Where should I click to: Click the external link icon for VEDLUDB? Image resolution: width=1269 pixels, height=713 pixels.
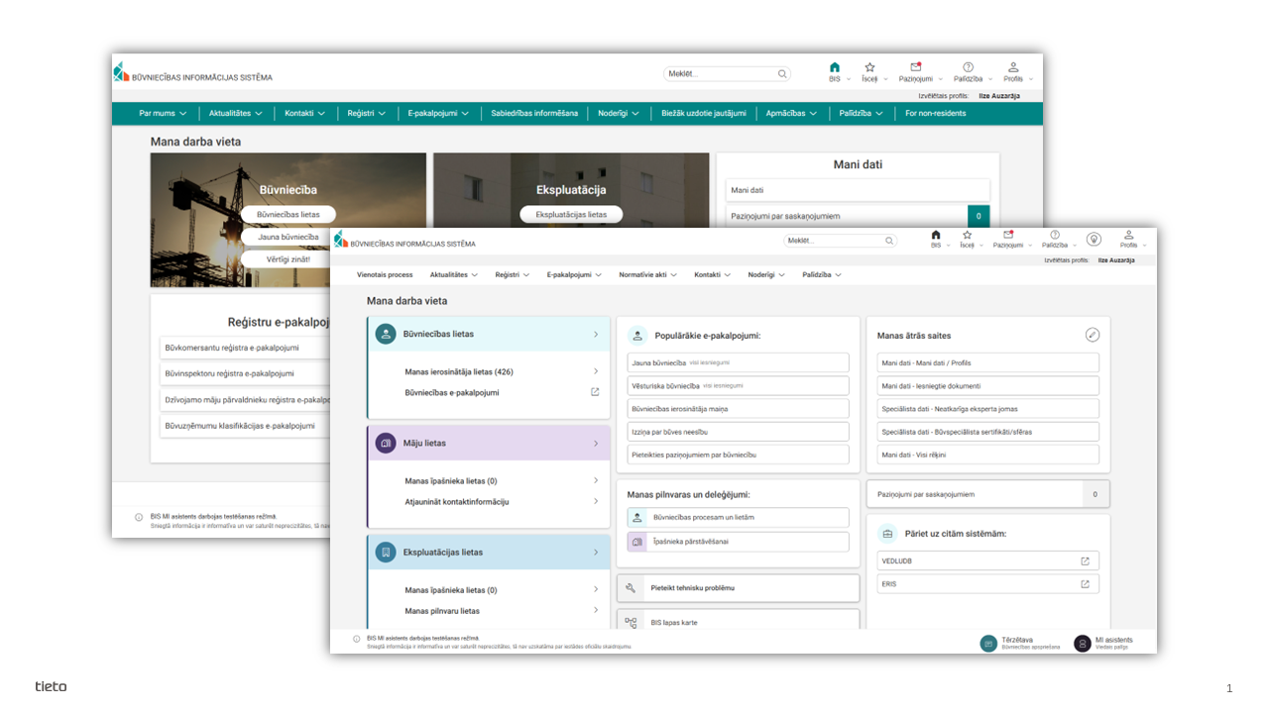click(x=1085, y=560)
